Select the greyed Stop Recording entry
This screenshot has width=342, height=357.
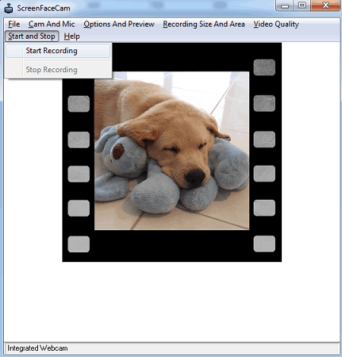point(58,70)
